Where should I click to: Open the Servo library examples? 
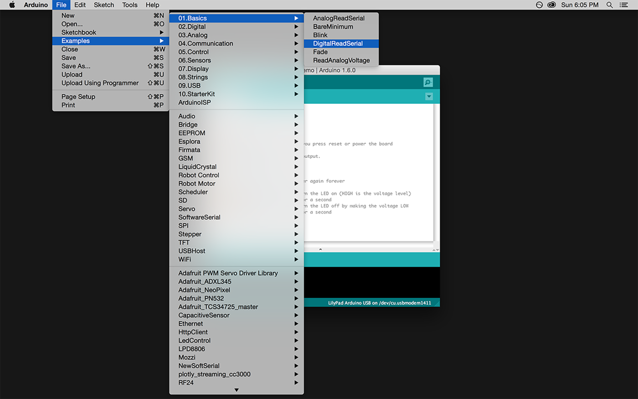point(237,209)
